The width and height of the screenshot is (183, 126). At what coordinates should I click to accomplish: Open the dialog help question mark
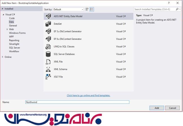coord(169,3)
